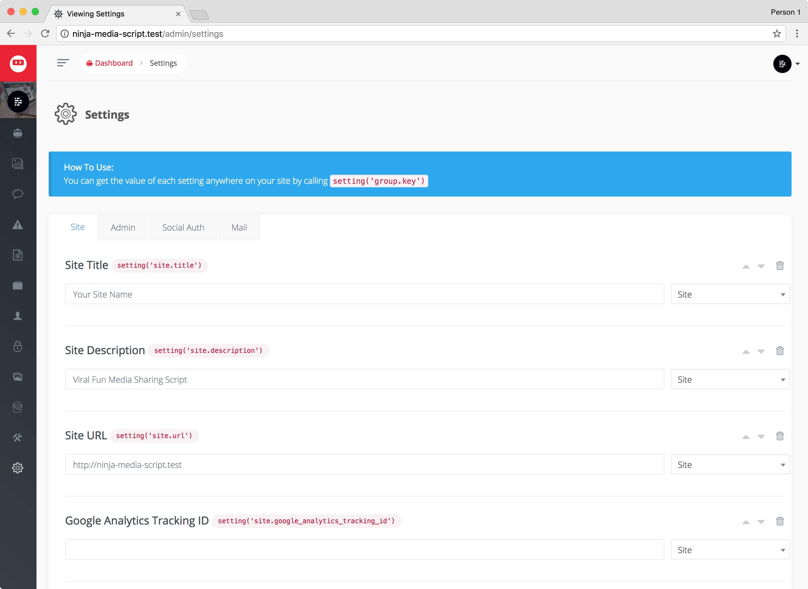Viewport: 808px width, 589px height.
Task: Open the padlock sidebar icon
Action: (18, 346)
